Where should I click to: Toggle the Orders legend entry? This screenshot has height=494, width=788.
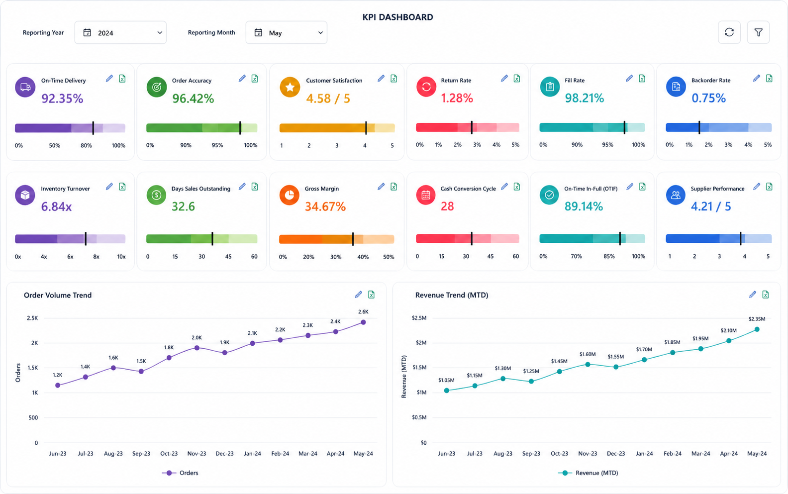180,473
